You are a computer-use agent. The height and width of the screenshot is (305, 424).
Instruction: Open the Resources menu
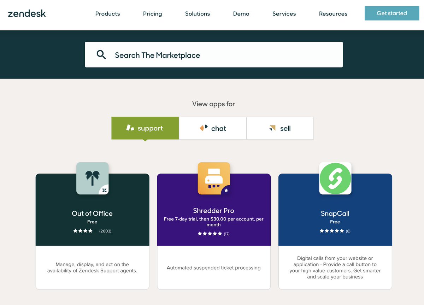(333, 14)
